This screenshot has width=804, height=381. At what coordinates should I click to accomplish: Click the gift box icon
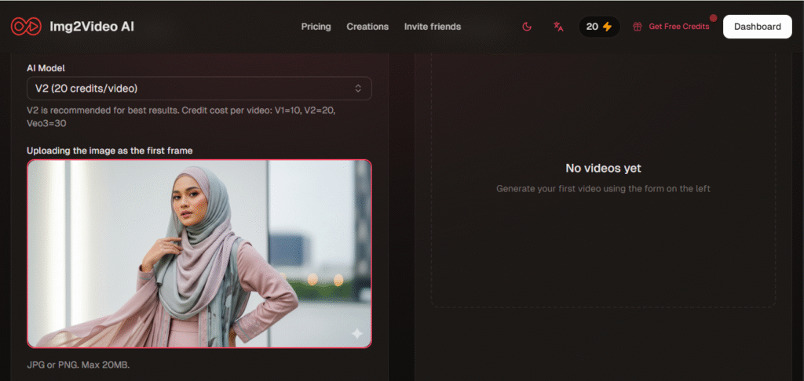[638, 27]
